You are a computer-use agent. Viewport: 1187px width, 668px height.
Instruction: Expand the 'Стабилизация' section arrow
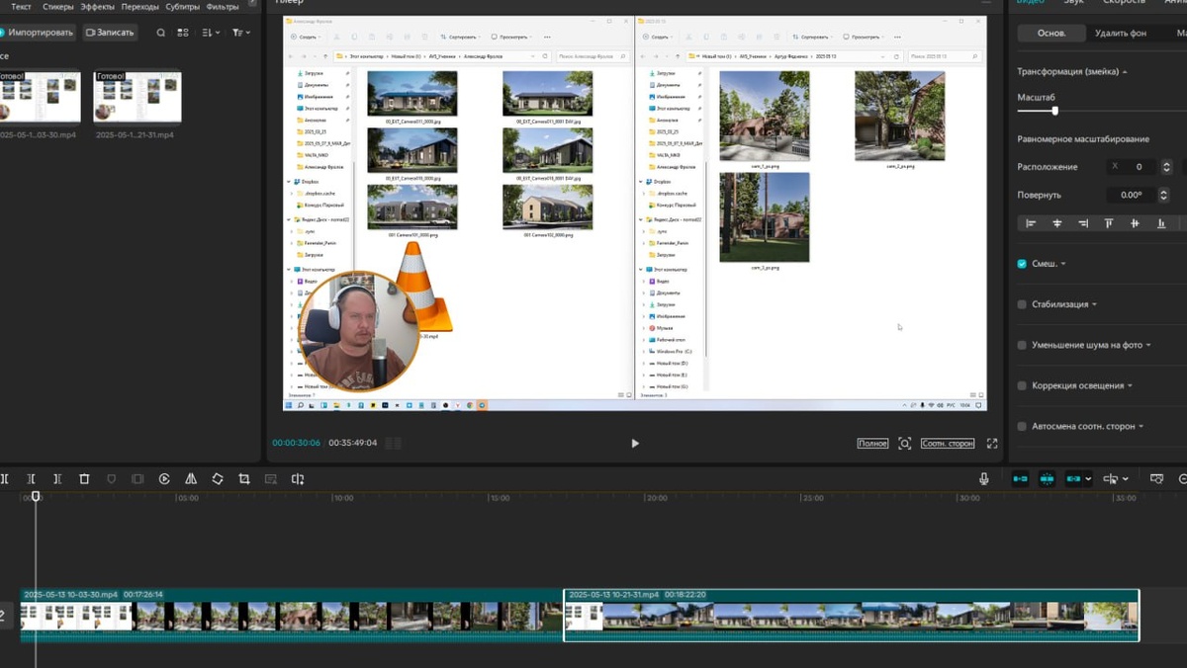pyautogui.click(x=1095, y=304)
